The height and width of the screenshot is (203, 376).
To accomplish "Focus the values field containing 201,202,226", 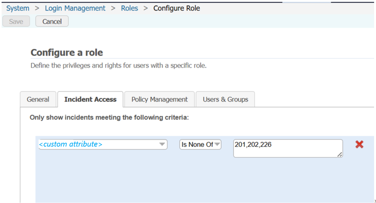I will tap(287, 148).
